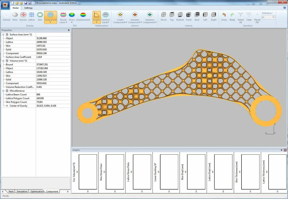Switch to the Optimisation bottom tab
This screenshot has width=288, height=199.
tap(37, 192)
